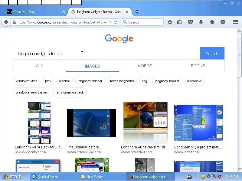The image size is (242, 181).
Task: Filter by plex suggestion chip
Action: (48, 81)
